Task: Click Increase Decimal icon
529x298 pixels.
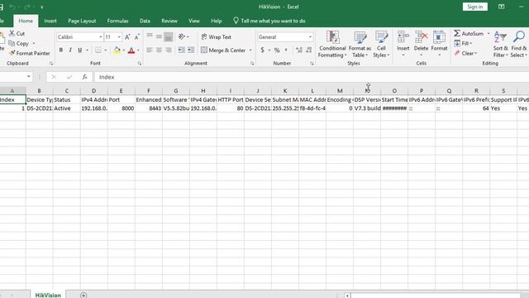Action: pyautogui.click(x=299, y=50)
